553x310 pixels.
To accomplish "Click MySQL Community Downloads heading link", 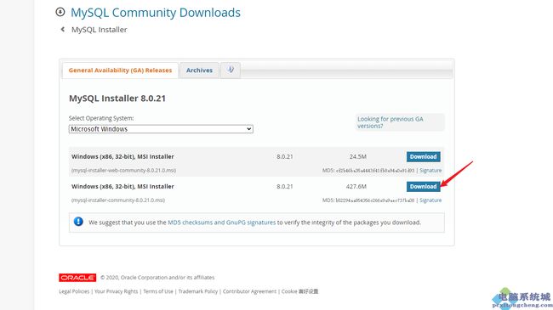I will 156,13.
